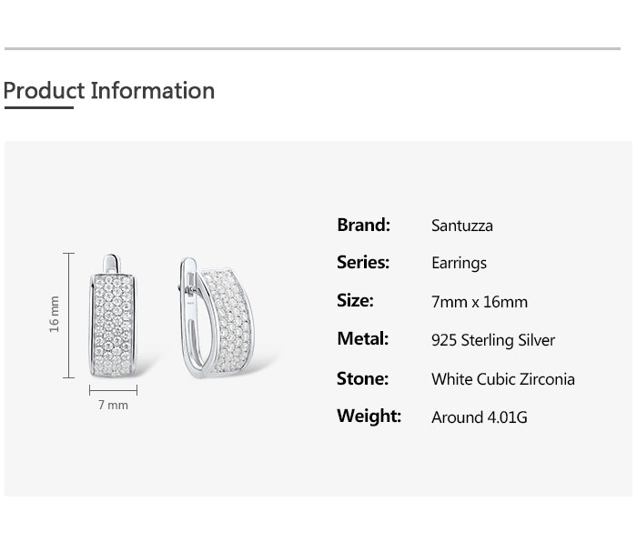
Task: Select the "Around 4.01G" weight value
Action: pyautogui.click(x=480, y=417)
